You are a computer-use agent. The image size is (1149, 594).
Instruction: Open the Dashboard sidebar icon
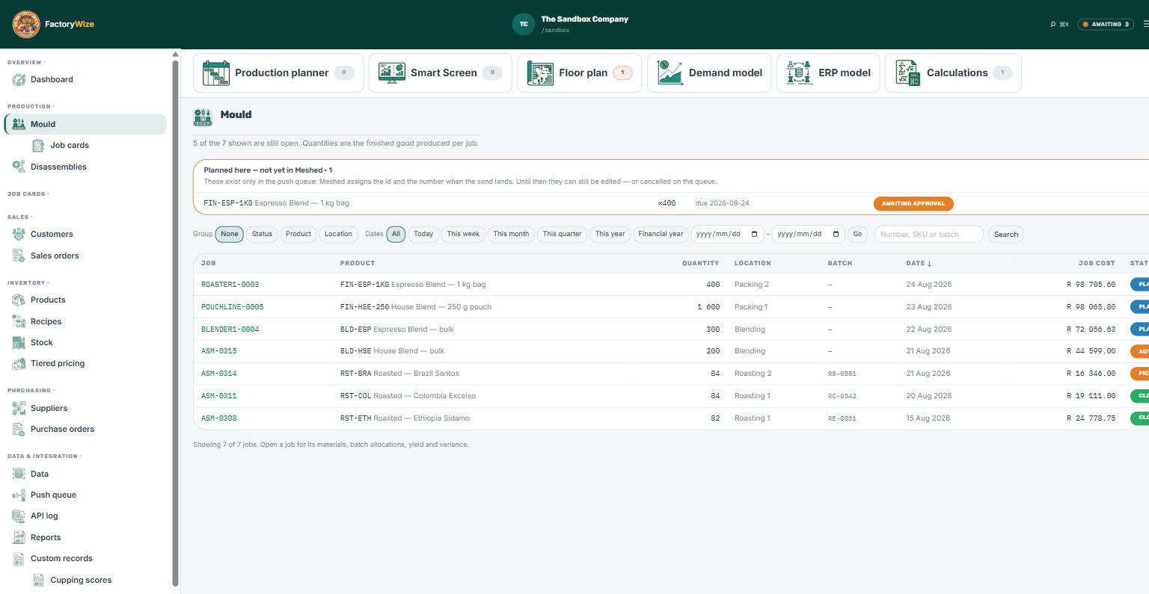point(19,79)
